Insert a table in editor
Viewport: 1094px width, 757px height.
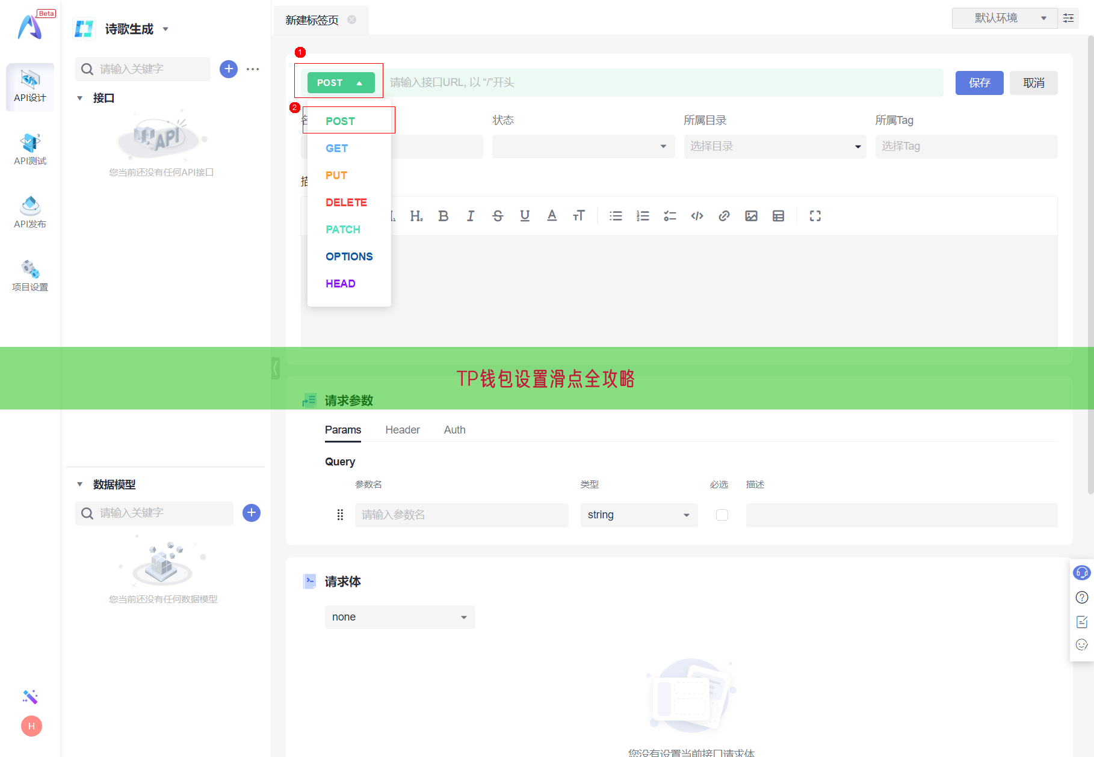778,216
